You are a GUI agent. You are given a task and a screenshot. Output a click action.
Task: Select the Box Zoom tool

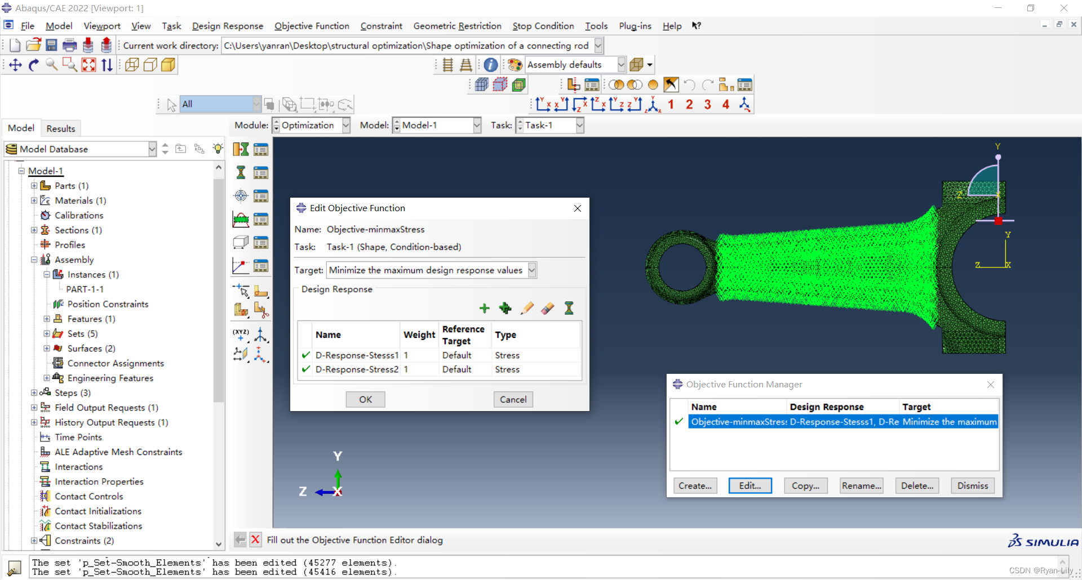tap(70, 65)
